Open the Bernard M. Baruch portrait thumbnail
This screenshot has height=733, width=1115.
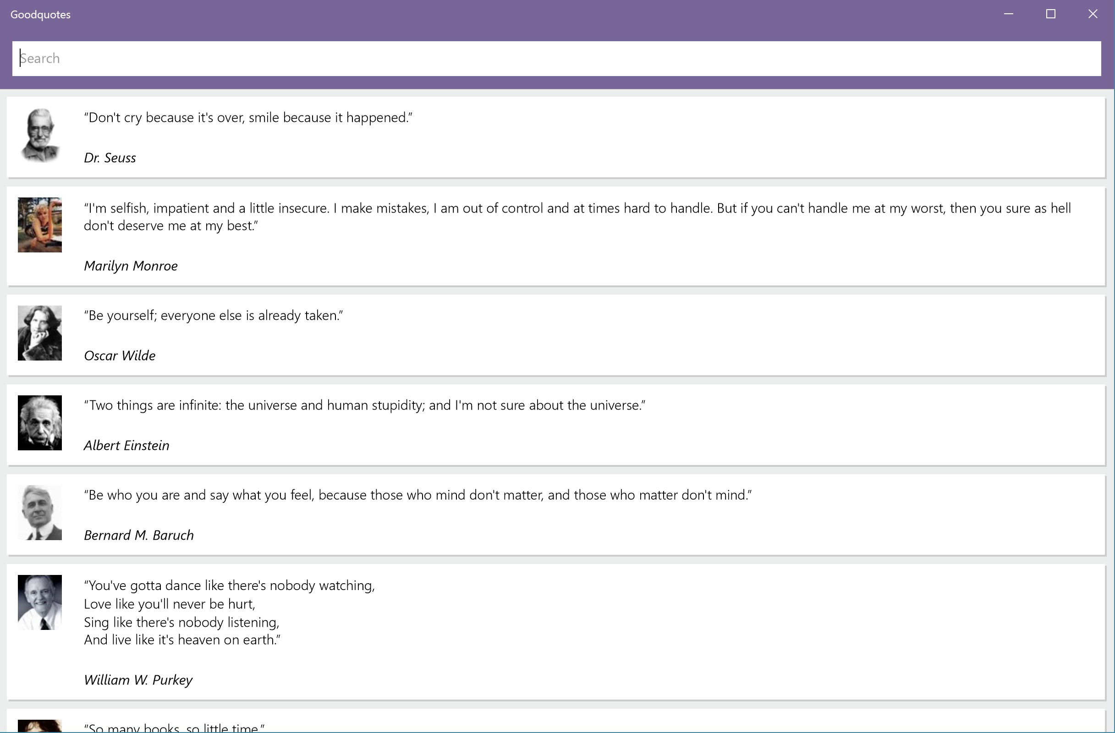[x=40, y=512]
